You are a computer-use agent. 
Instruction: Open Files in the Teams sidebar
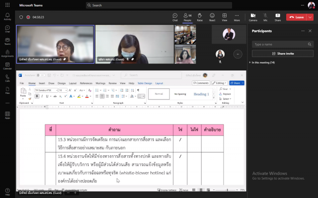pos(7,90)
